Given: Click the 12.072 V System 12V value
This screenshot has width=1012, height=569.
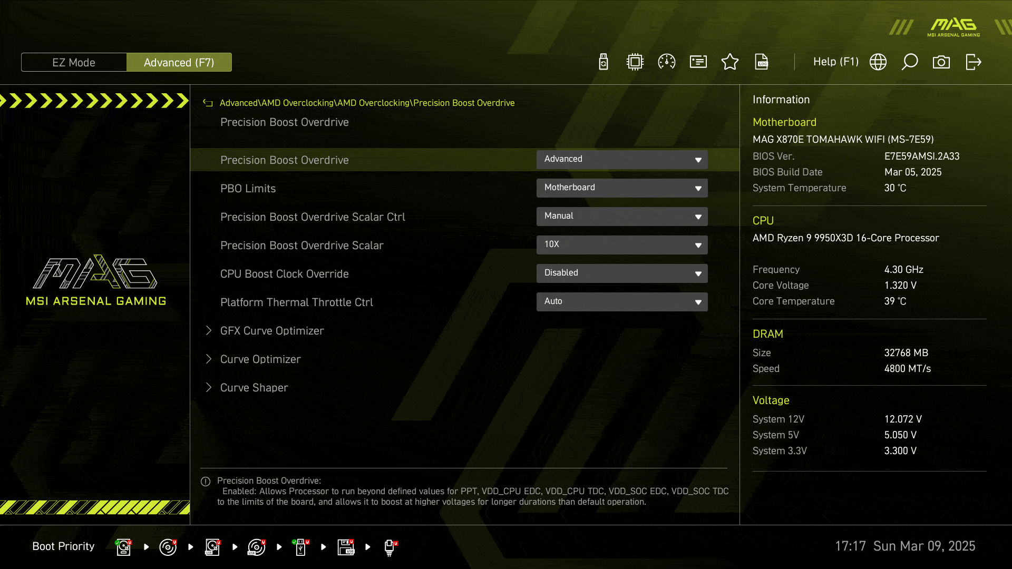Looking at the screenshot, I should [903, 419].
